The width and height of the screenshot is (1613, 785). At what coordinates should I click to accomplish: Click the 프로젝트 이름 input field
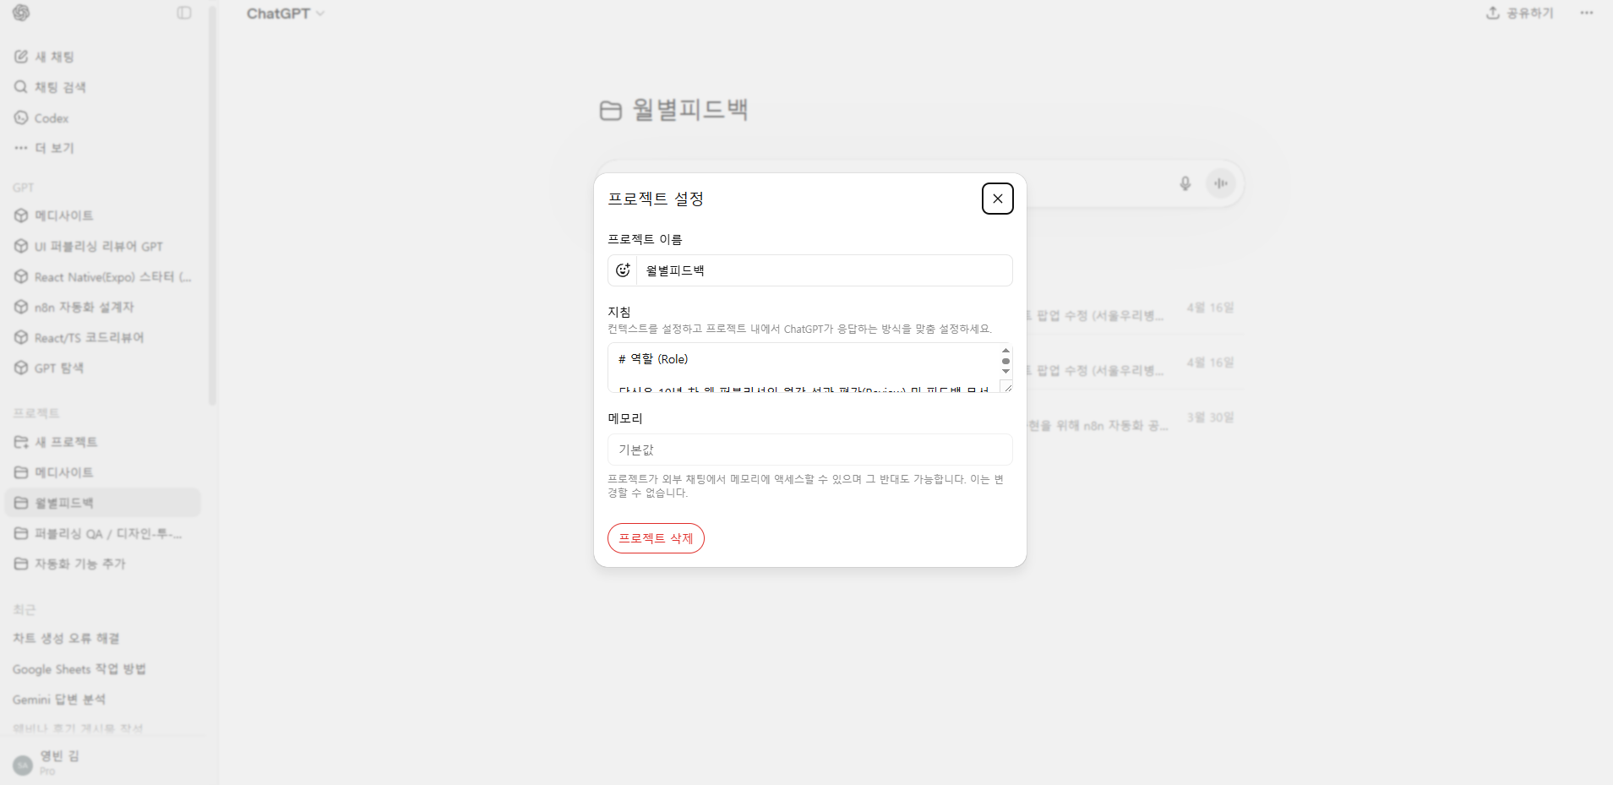(824, 270)
